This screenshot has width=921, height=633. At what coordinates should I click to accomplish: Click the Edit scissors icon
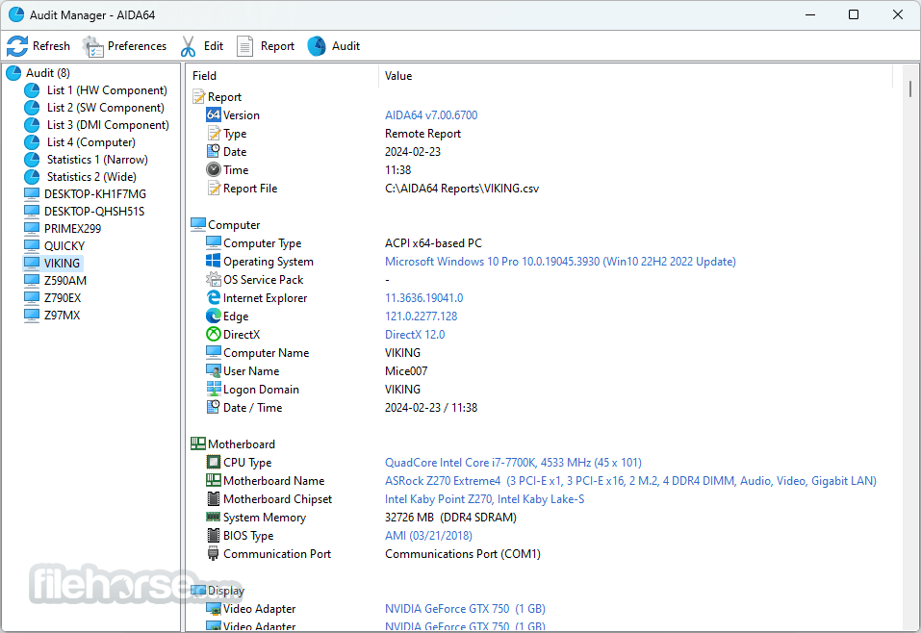(x=188, y=46)
